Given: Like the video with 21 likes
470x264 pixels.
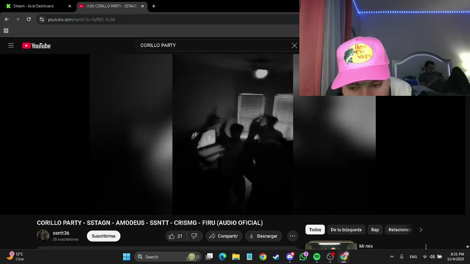Looking at the screenshot, I should pyautogui.click(x=176, y=236).
